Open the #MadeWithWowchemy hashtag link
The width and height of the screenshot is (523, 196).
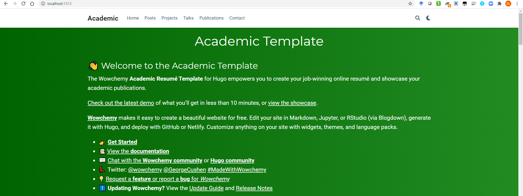tap(237, 170)
